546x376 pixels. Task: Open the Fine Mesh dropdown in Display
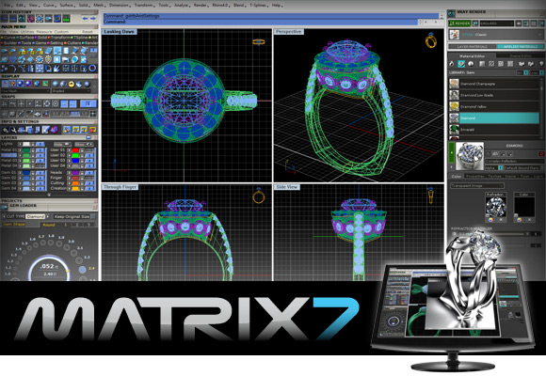[25, 91]
